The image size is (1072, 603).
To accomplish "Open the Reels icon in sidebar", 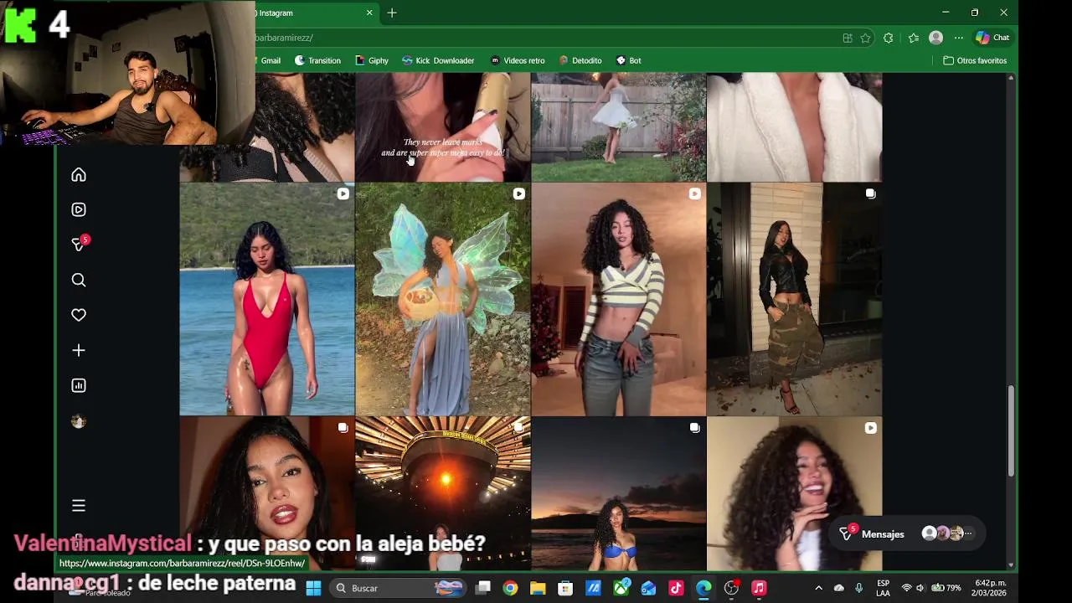I will pos(79,210).
